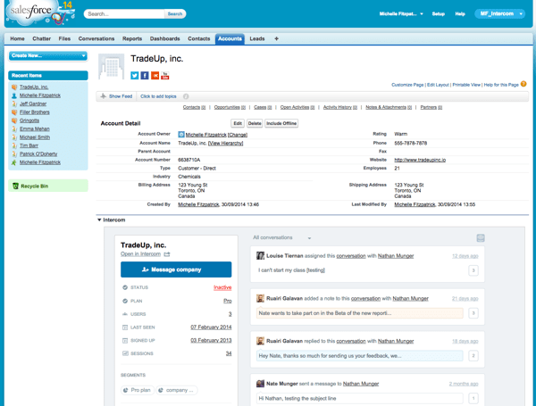The width and height of the screenshot is (536, 406).
Task: Open the Create New dropdown
Action: [47, 55]
